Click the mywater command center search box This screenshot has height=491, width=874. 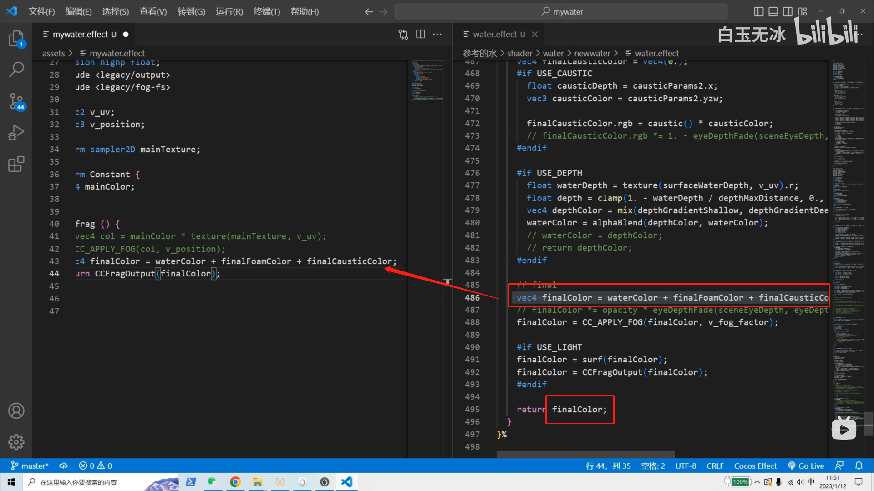(x=561, y=11)
